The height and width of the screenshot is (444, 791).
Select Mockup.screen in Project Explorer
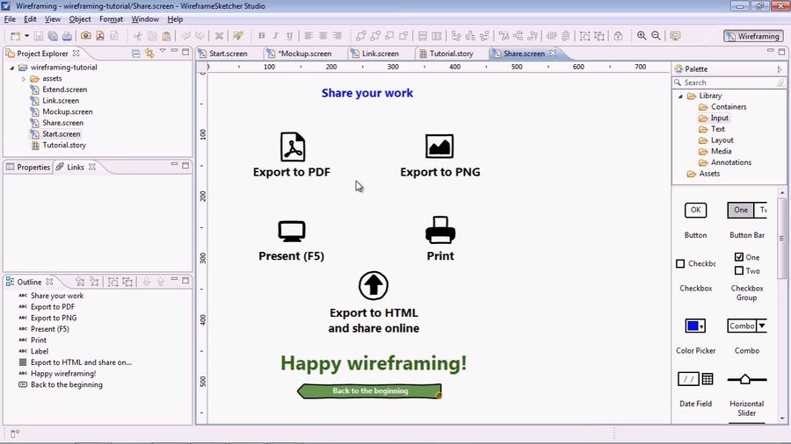(67, 111)
